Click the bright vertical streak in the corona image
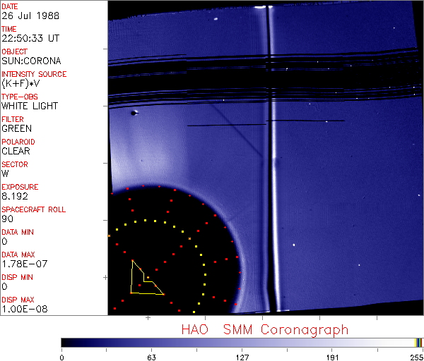The width and height of the screenshot is (424, 361). click(266, 176)
